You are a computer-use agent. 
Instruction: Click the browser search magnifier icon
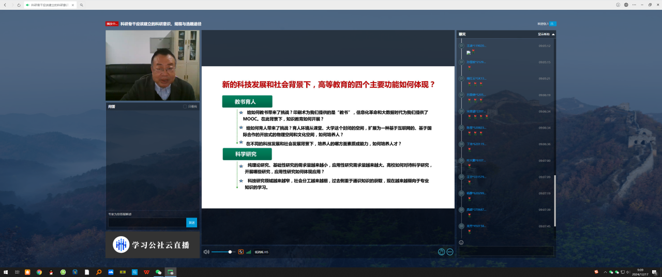82,5
